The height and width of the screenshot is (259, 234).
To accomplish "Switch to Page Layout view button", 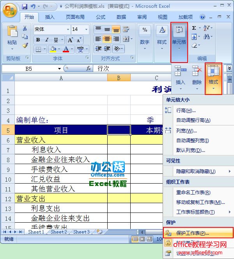I will pos(142,239).
